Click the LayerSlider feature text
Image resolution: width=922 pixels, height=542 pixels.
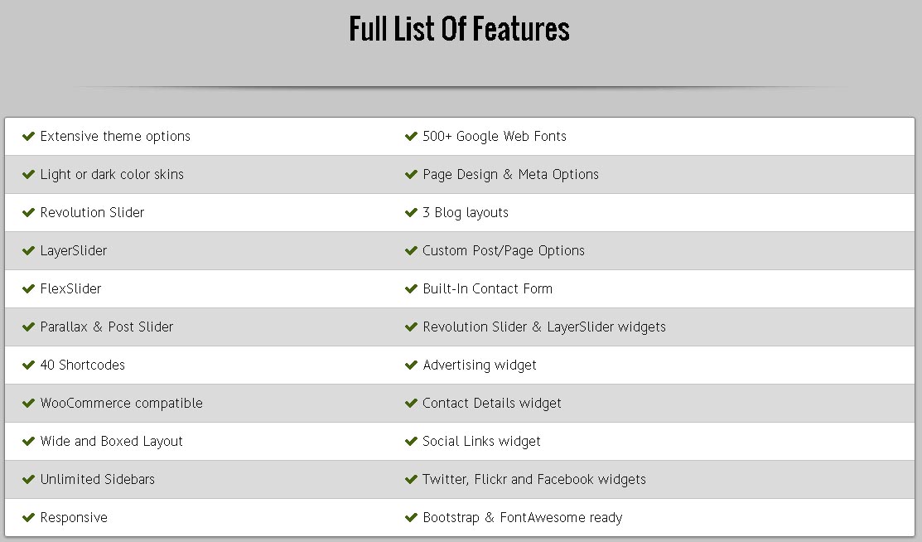coord(74,250)
